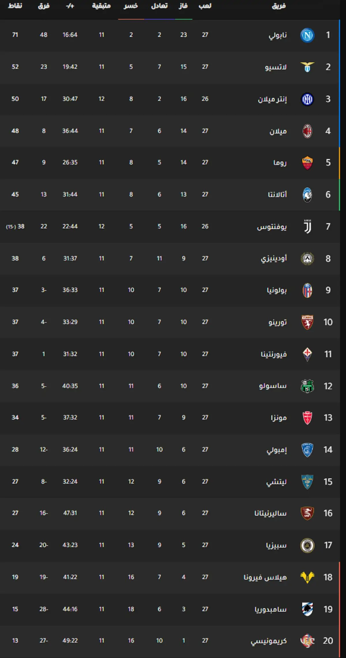Click the Roma wolf crest
This screenshot has height=658, width=346.
click(307, 163)
